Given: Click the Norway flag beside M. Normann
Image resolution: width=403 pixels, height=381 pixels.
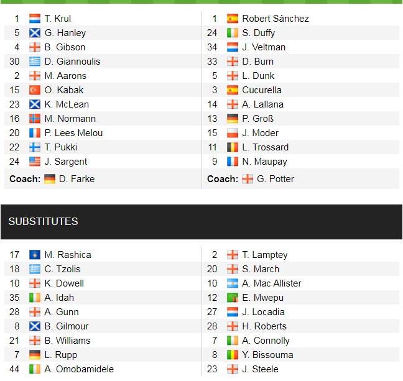Looking at the screenshot, I should tap(35, 119).
